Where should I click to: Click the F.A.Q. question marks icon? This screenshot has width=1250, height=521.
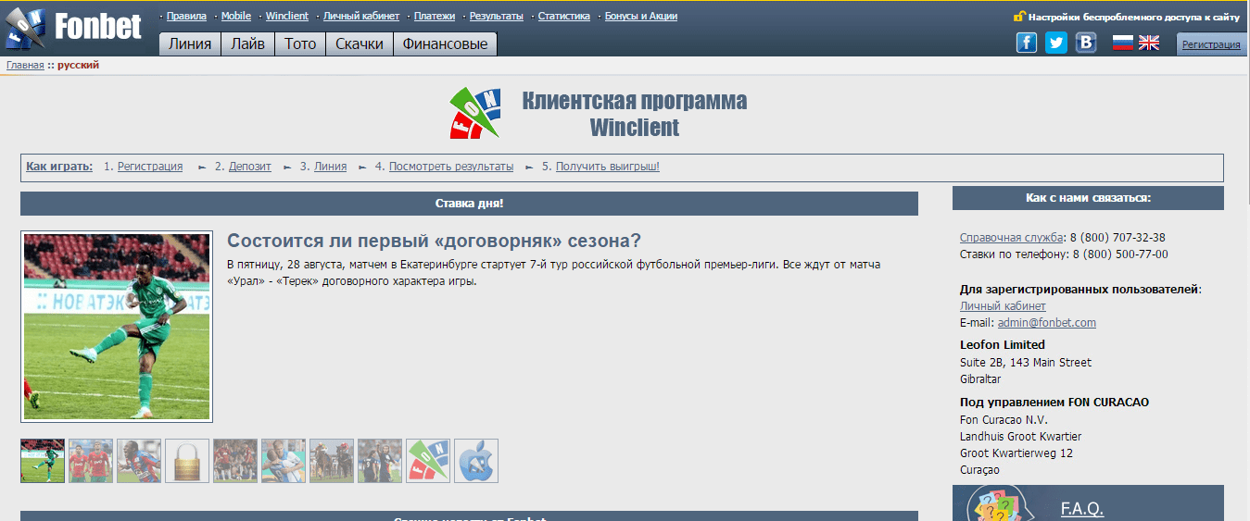point(1001,504)
